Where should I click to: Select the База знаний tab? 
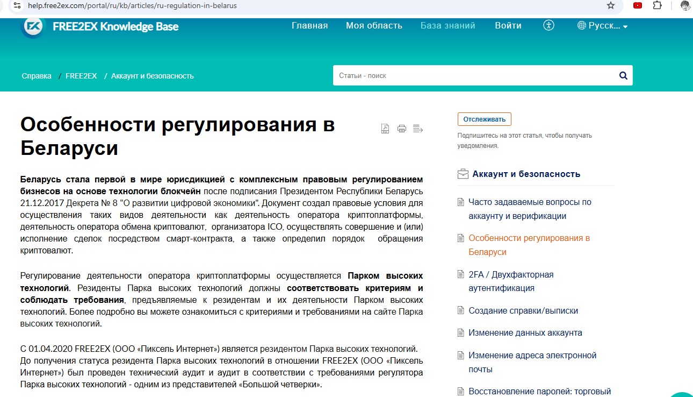coord(447,26)
